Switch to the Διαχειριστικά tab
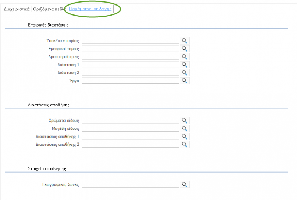Image resolution: width=297 pixels, height=200 pixels. (x=17, y=9)
